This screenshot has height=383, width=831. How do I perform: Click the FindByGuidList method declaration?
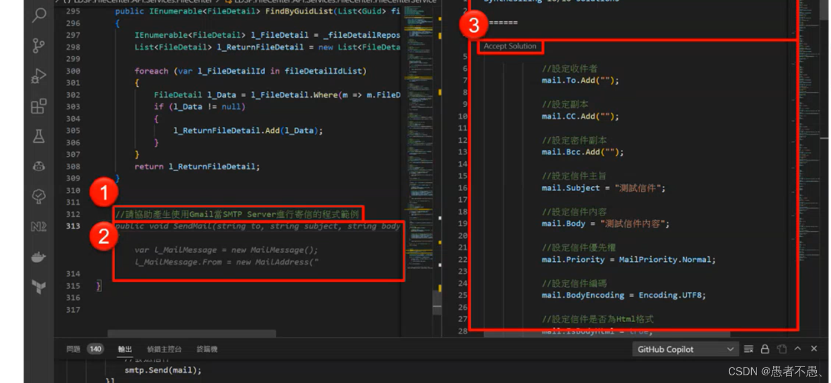(x=258, y=11)
